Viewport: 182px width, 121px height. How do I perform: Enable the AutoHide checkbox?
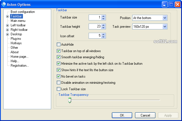tap(58, 45)
